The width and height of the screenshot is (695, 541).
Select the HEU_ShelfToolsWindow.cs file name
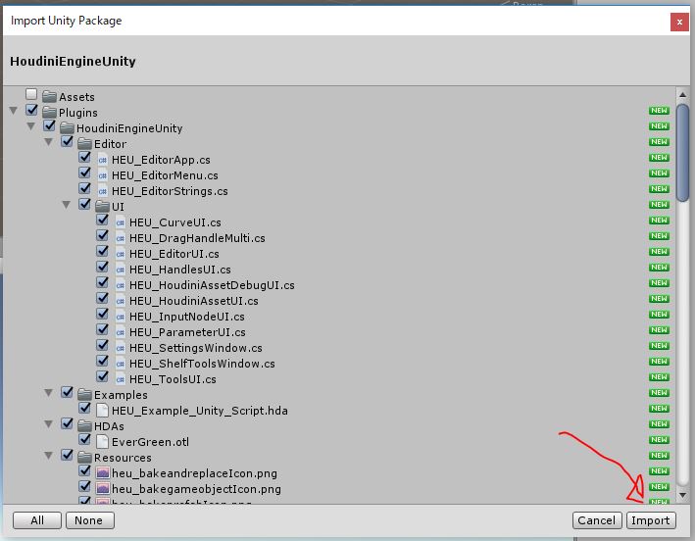202,364
